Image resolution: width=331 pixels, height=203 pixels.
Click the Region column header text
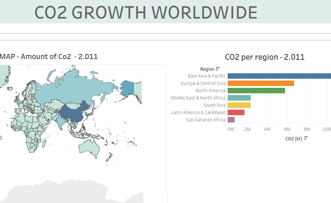pyautogui.click(x=207, y=69)
